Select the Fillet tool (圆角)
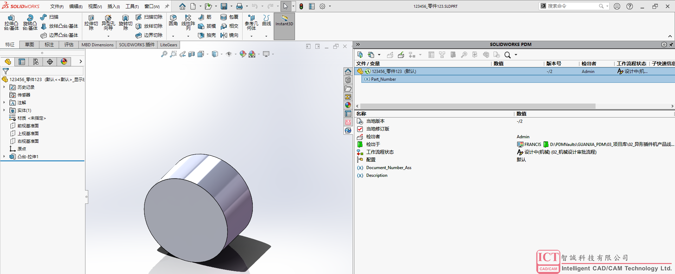The width and height of the screenshot is (675, 274). pos(173,20)
